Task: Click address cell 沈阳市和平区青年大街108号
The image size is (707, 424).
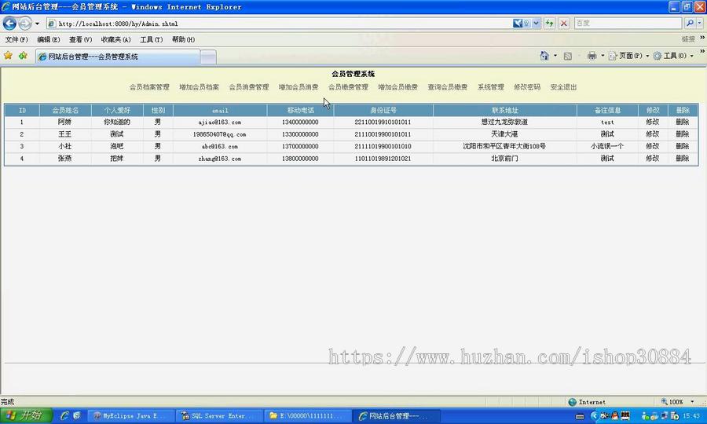Action: click(x=504, y=147)
